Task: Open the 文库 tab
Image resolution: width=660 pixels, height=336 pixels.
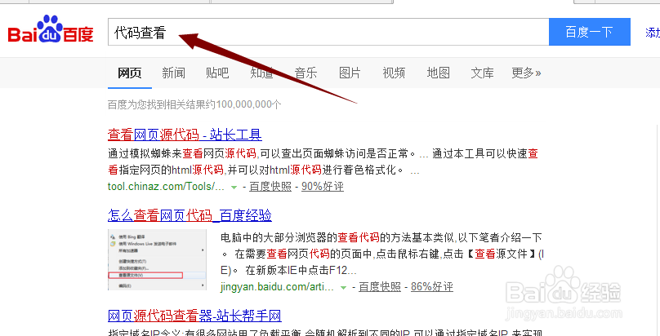Action: (x=482, y=73)
